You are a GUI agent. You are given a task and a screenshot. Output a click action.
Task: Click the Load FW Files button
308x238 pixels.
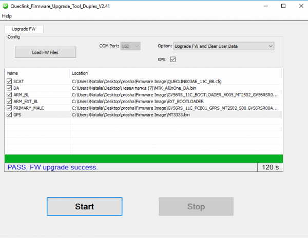click(45, 52)
